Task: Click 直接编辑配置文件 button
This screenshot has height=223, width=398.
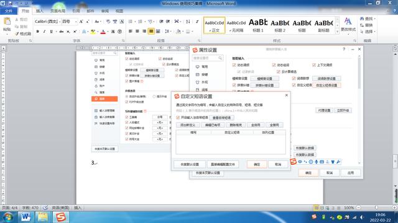Action: (x=223, y=164)
